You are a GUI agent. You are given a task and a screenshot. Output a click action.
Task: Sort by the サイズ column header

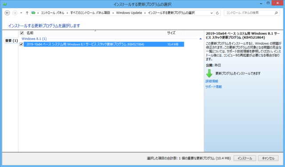171,33
